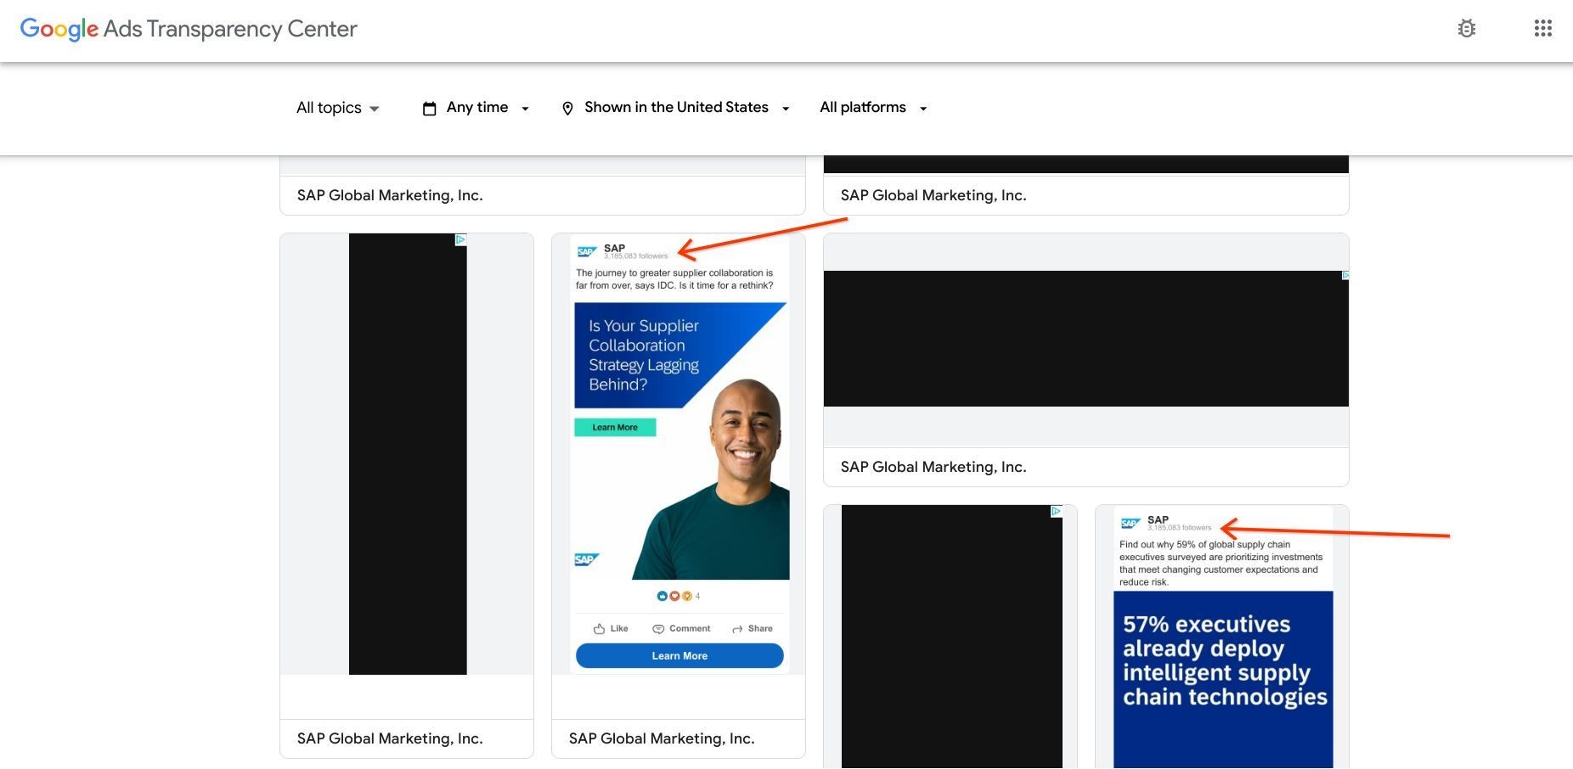Expand the Any time date filter

click(x=476, y=108)
